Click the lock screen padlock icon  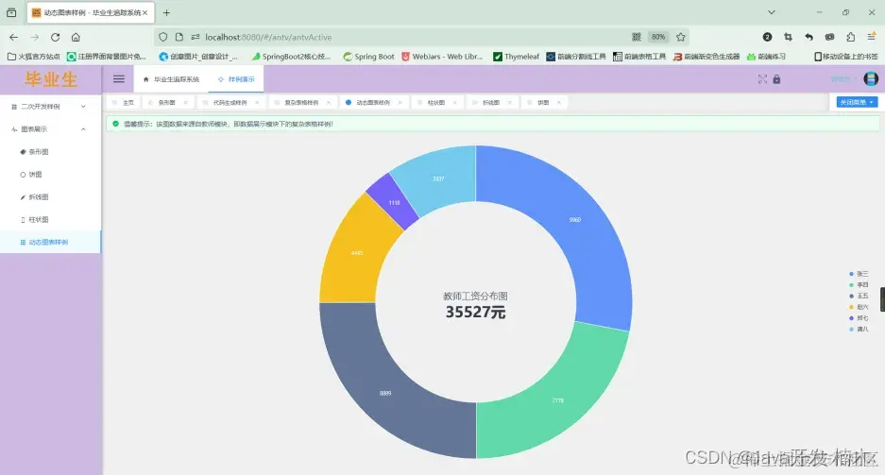776,79
